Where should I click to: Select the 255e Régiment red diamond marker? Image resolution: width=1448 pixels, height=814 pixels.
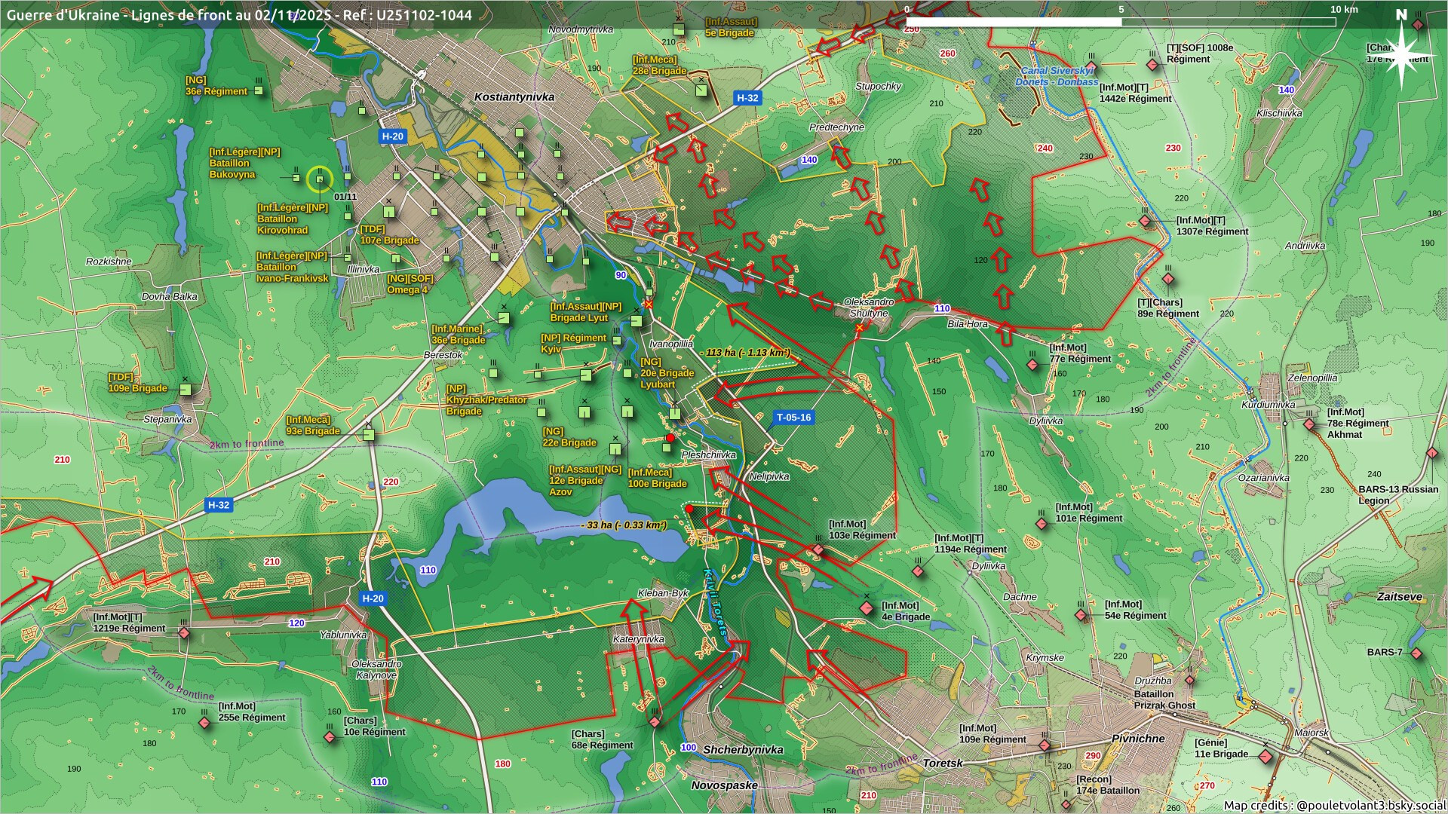pyautogui.click(x=204, y=723)
